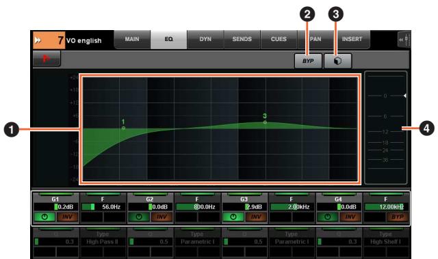Toggle INV for band G3

(x=256, y=217)
